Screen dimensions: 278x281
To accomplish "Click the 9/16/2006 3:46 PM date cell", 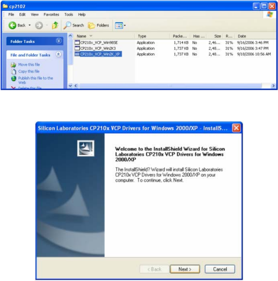I will pyautogui.click(x=253, y=43).
